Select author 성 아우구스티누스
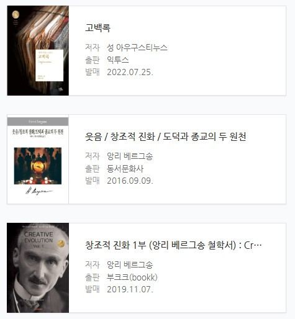This screenshot has height=319, width=295. click(137, 48)
